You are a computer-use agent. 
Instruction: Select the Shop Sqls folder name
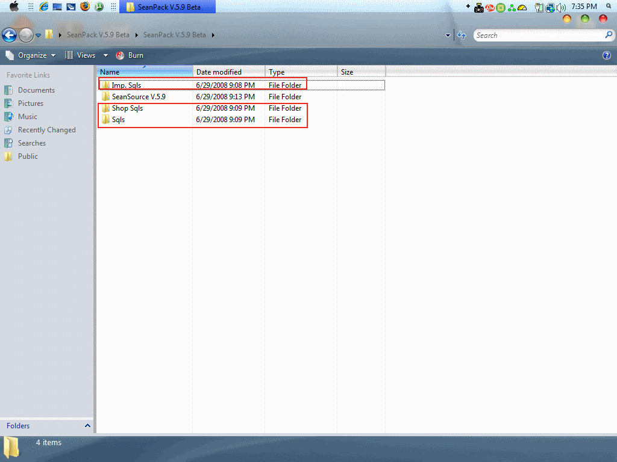tap(127, 108)
